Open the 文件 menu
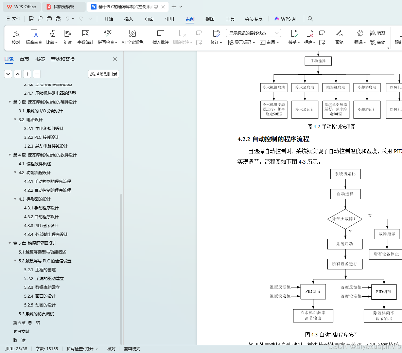 13,19
